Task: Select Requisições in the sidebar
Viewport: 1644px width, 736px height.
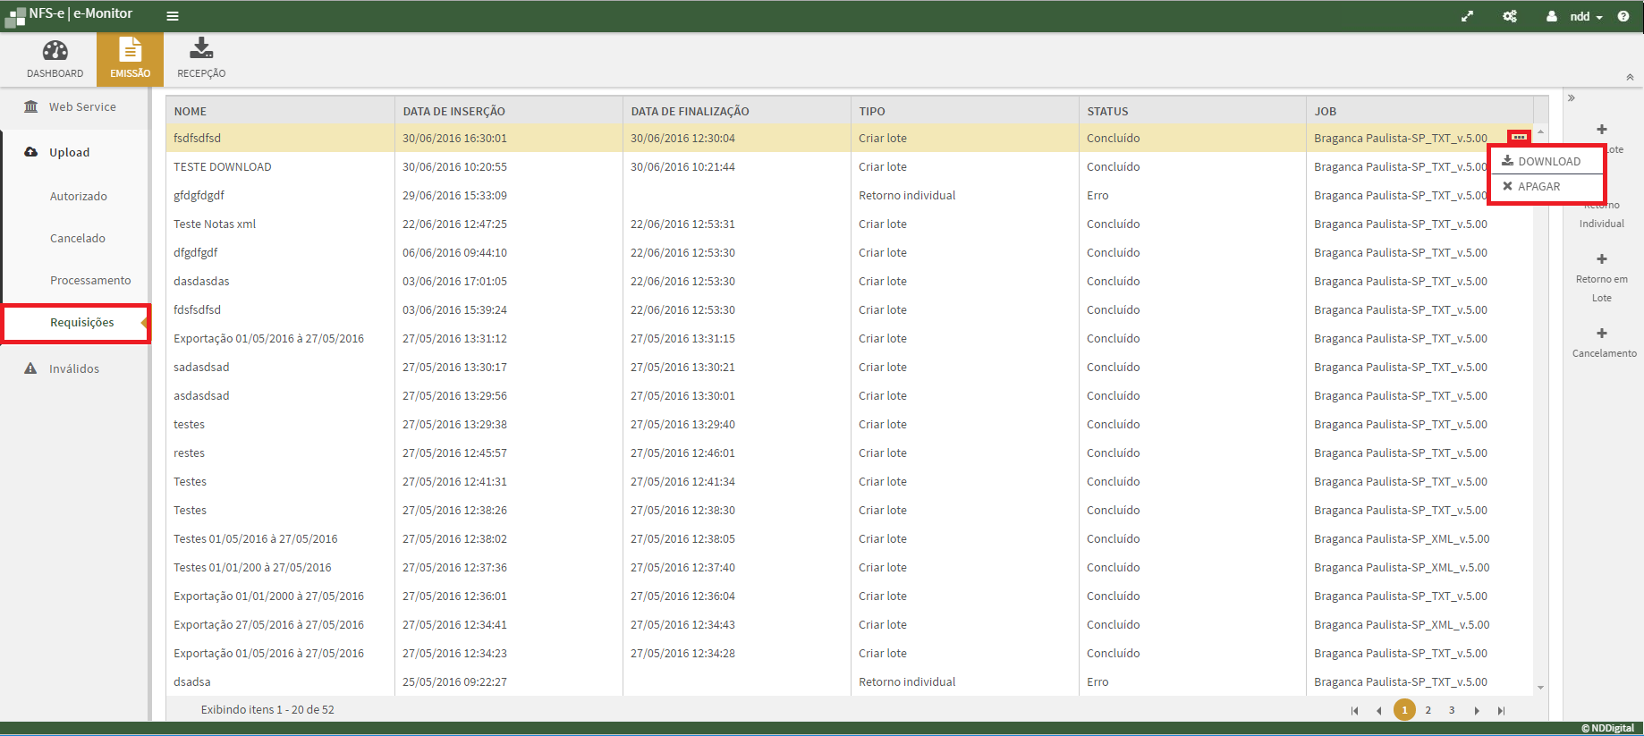Action: [81, 322]
